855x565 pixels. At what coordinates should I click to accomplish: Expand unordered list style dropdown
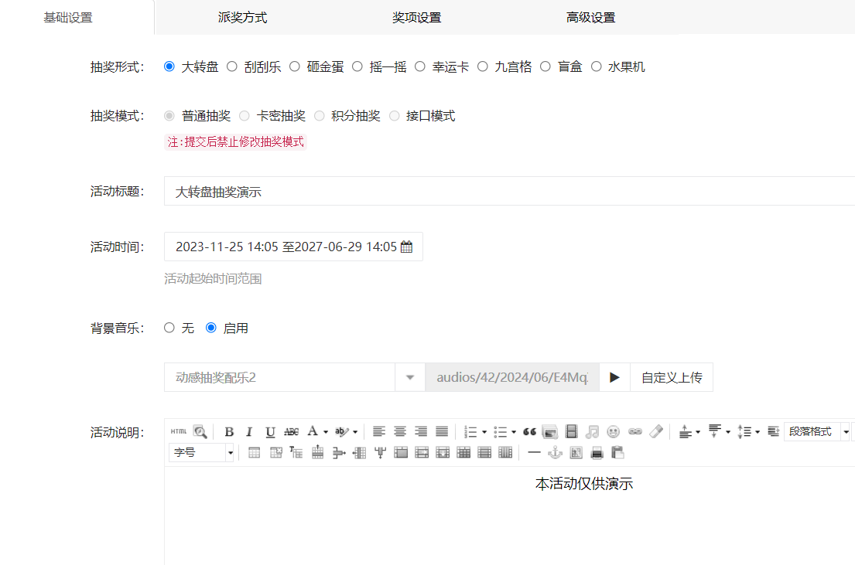click(514, 432)
